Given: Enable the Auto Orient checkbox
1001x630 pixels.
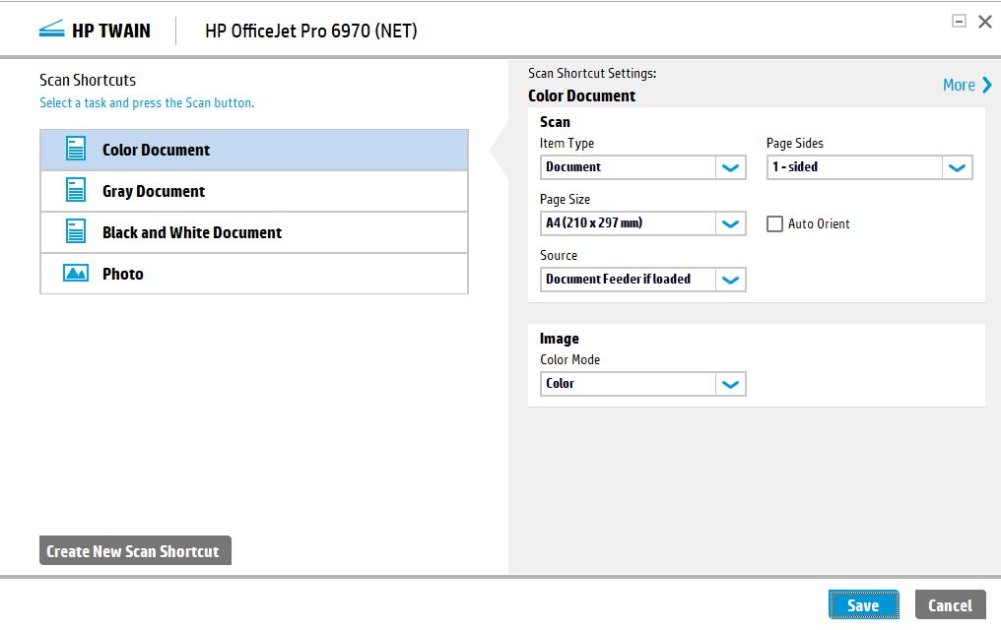Looking at the screenshot, I should click(775, 223).
